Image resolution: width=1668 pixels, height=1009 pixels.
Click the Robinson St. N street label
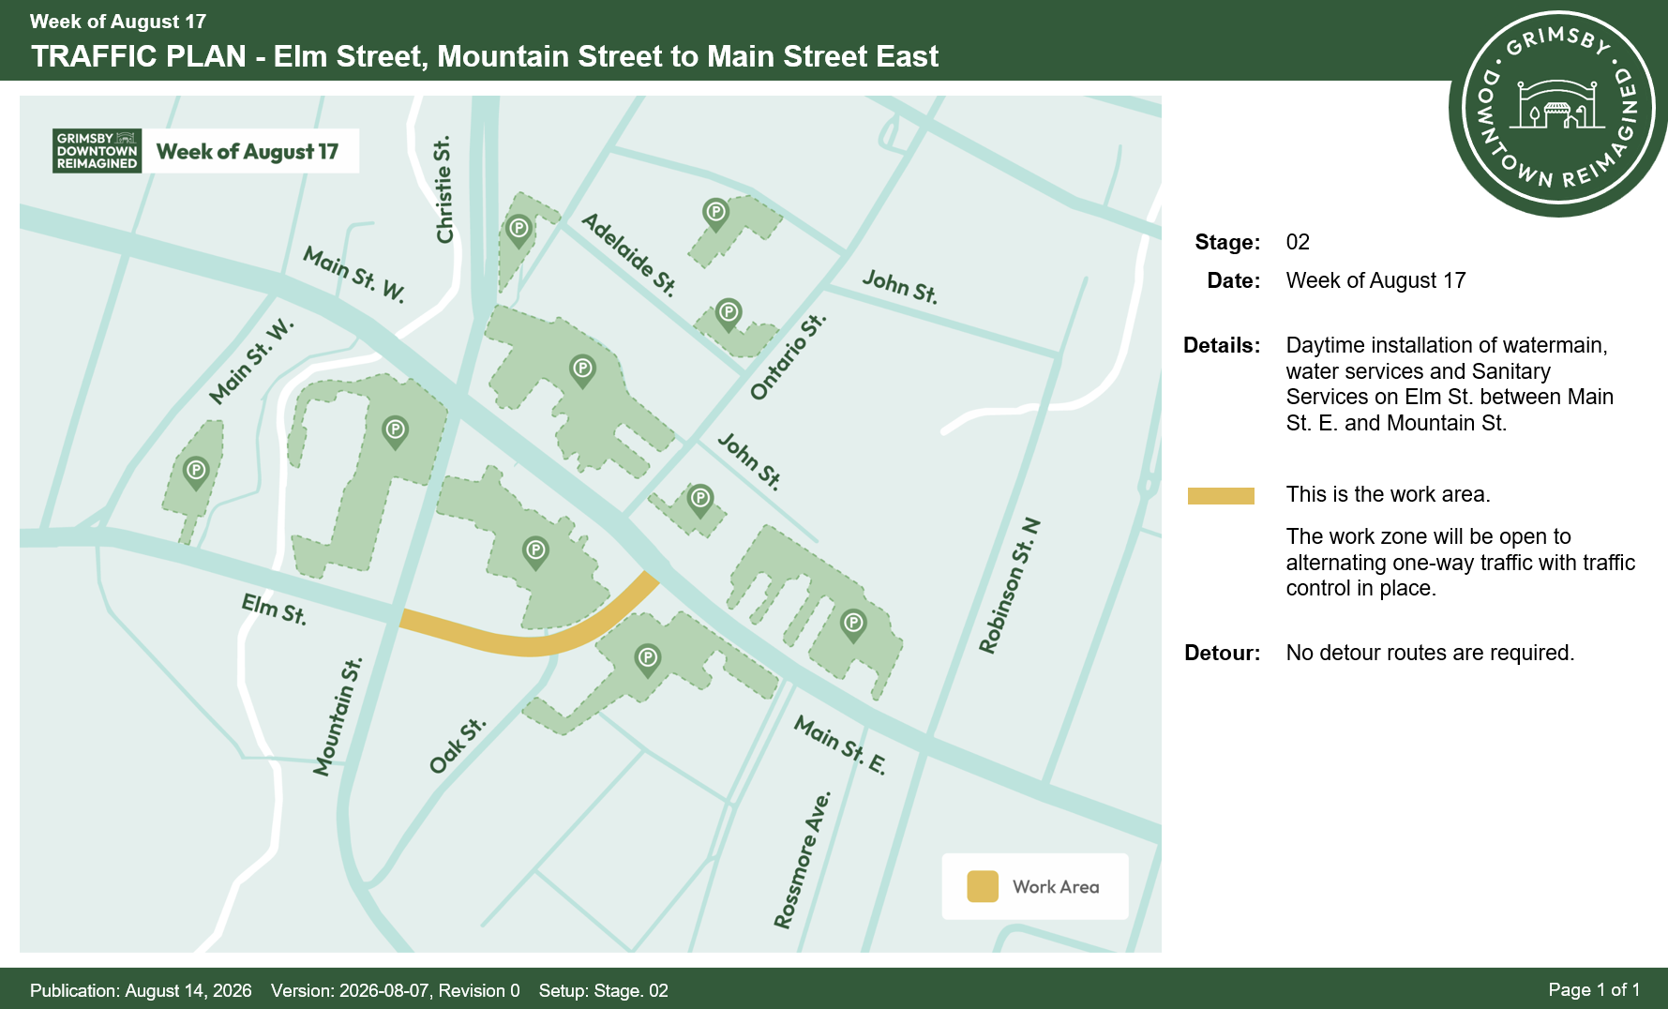point(1010,585)
